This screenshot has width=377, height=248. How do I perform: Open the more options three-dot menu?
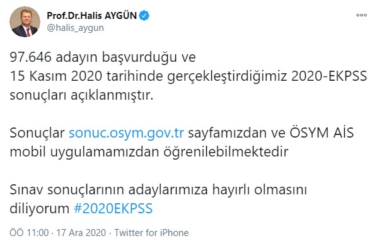361,15
